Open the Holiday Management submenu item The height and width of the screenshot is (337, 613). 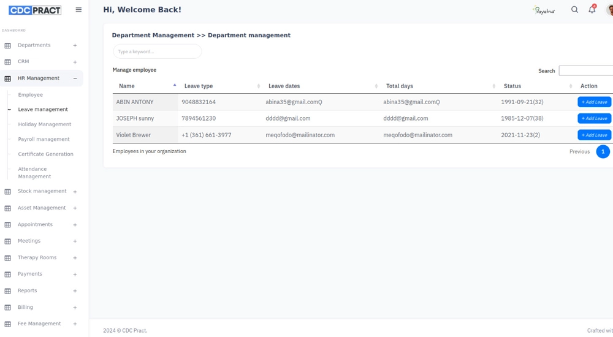point(45,124)
